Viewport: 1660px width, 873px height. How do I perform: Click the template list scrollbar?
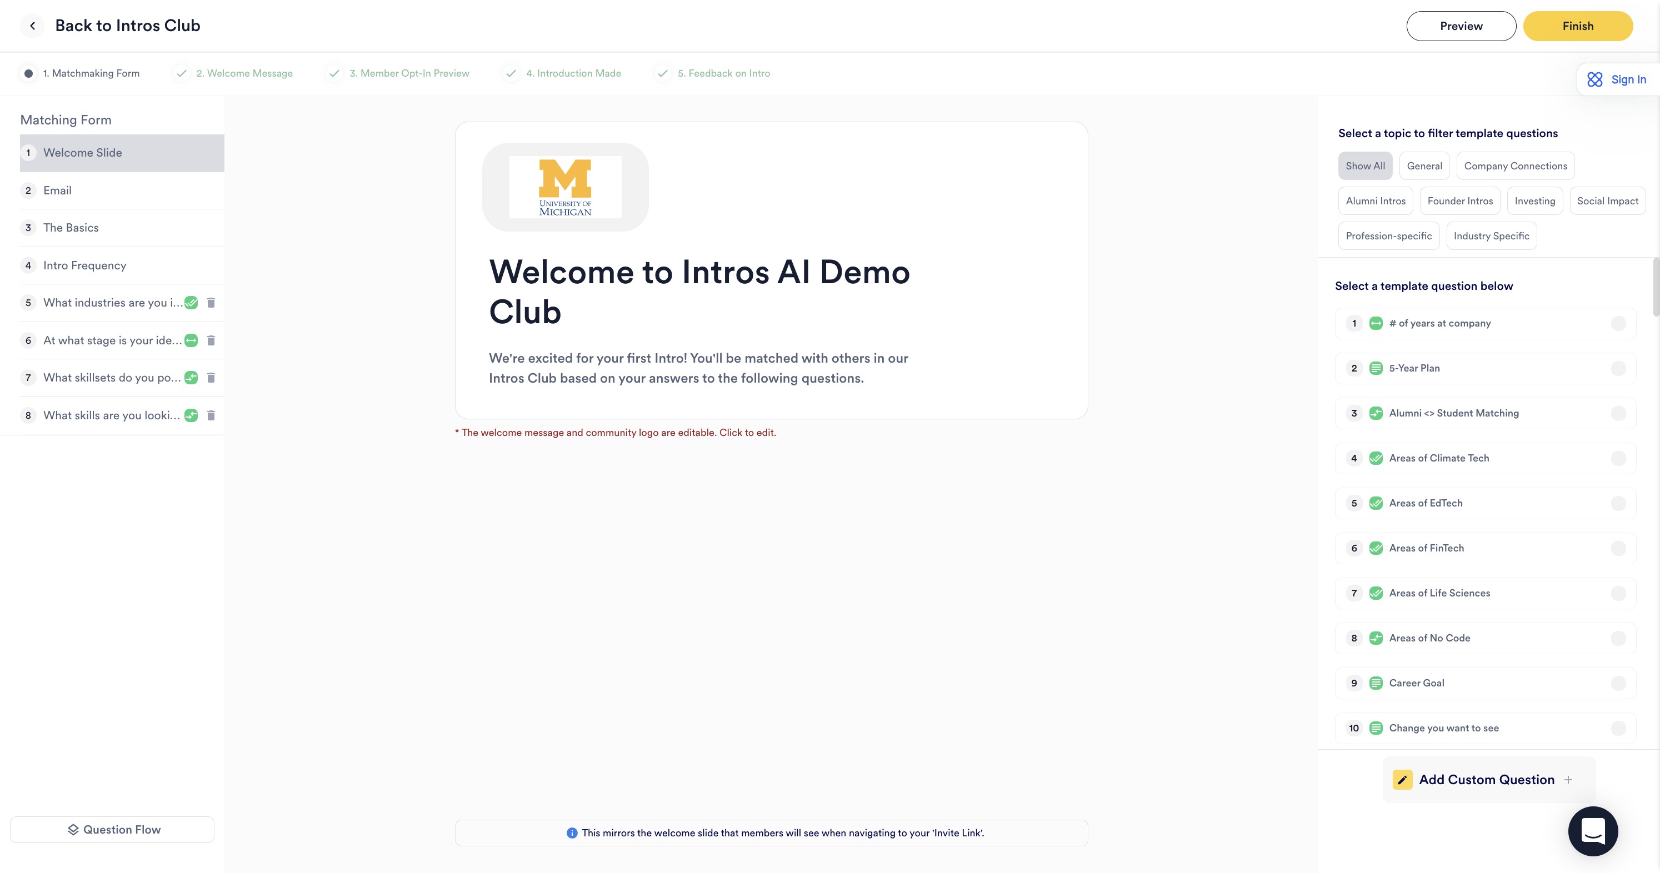(1656, 287)
